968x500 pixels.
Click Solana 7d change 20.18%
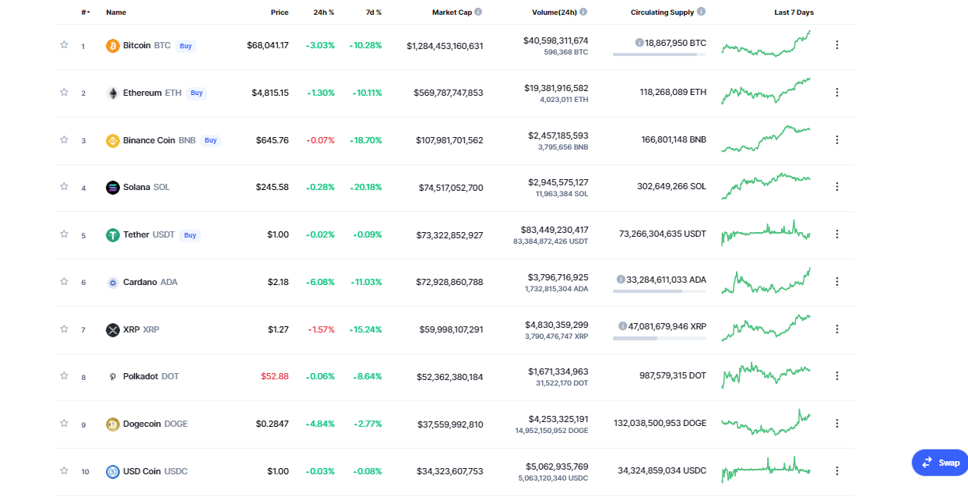tap(367, 187)
